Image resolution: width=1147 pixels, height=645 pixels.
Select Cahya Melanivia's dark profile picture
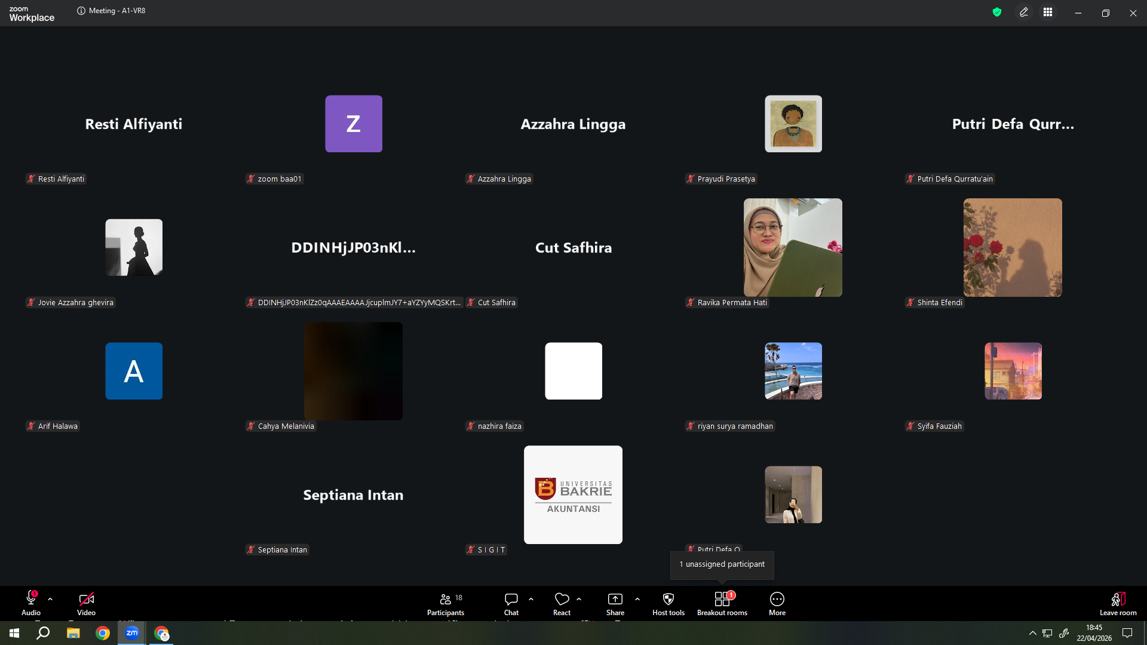(x=353, y=371)
